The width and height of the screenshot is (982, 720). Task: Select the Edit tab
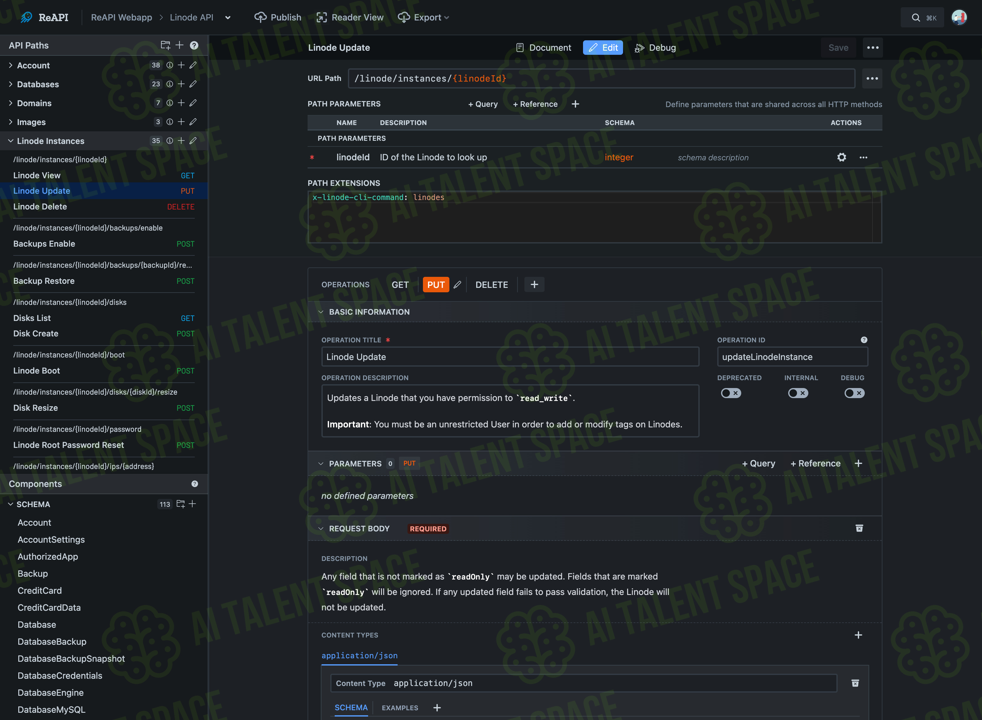tap(603, 48)
